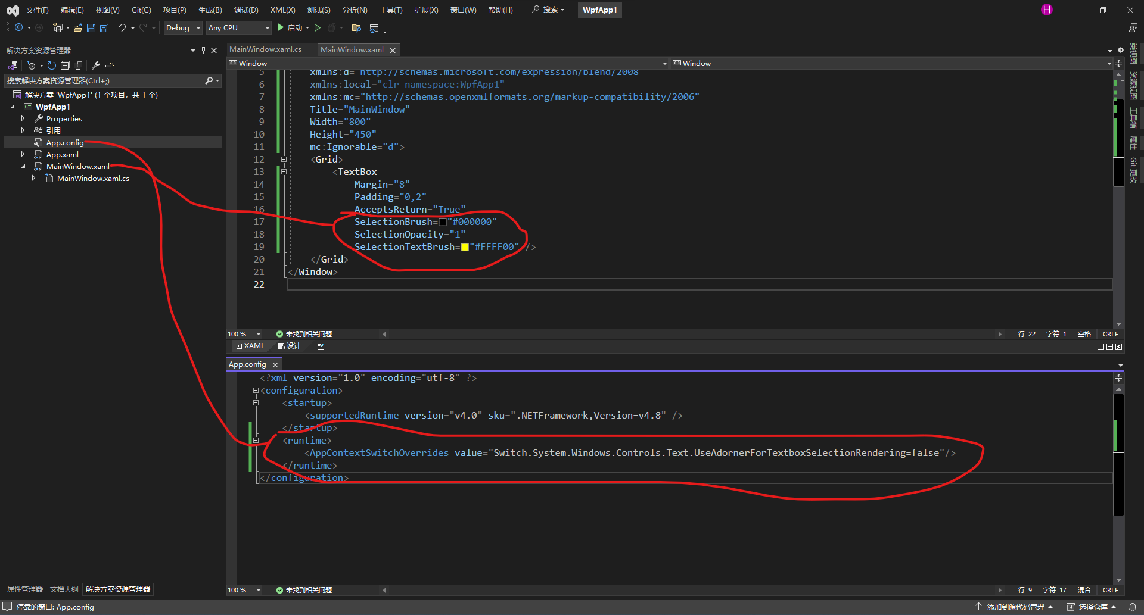Click the yellow #FFFF00 color swatch
The height and width of the screenshot is (615, 1144).
point(465,247)
